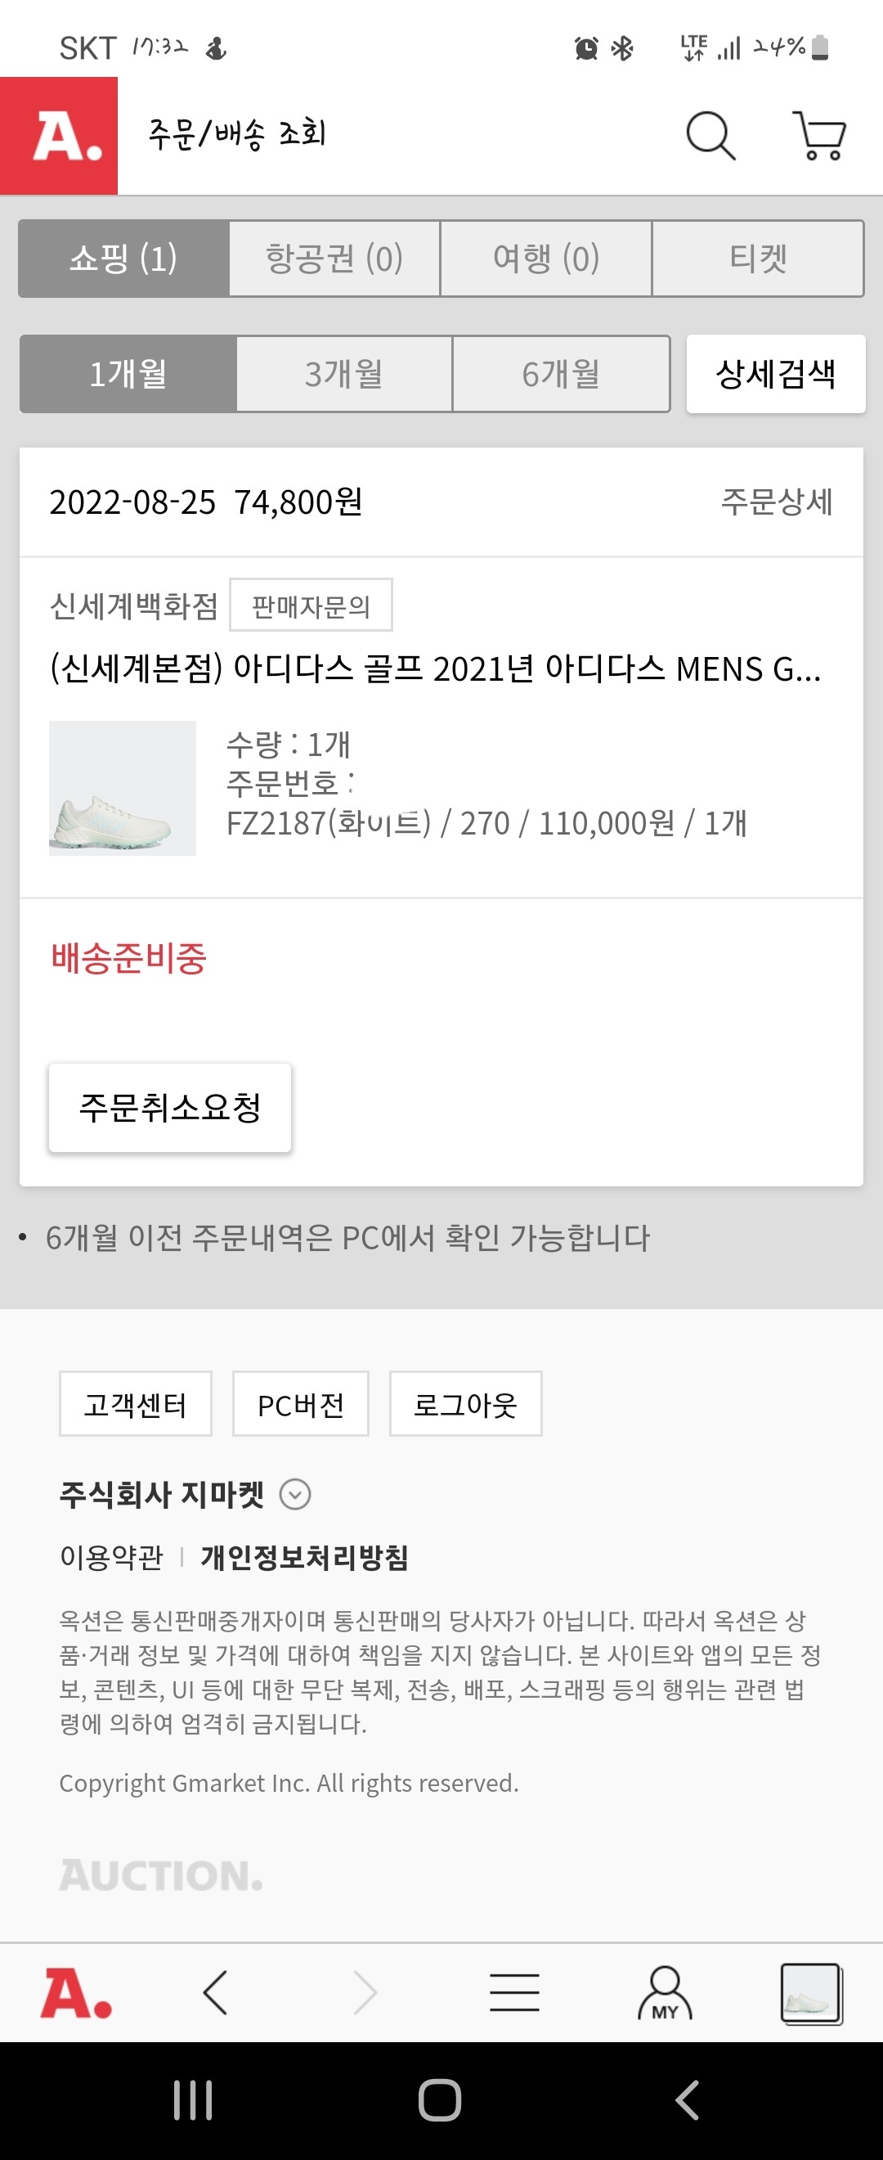Tap the red Auction logo in header
The image size is (883, 2160).
(x=60, y=136)
